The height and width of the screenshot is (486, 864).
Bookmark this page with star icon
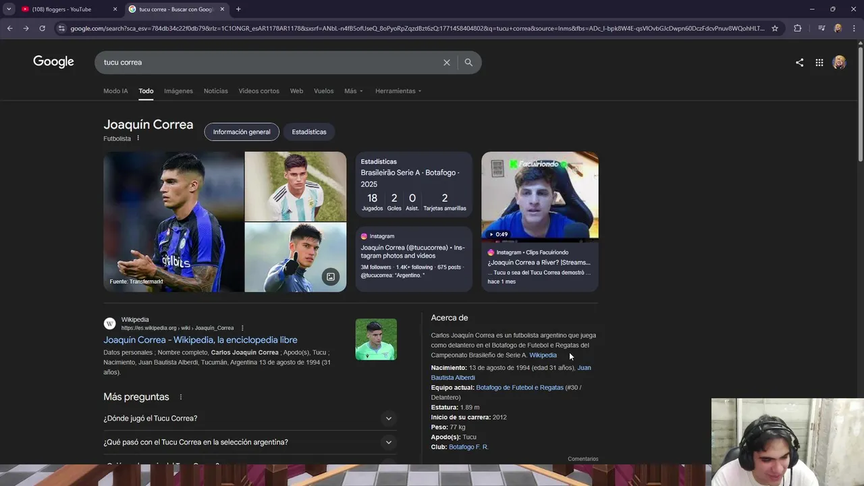tap(775, 28)
